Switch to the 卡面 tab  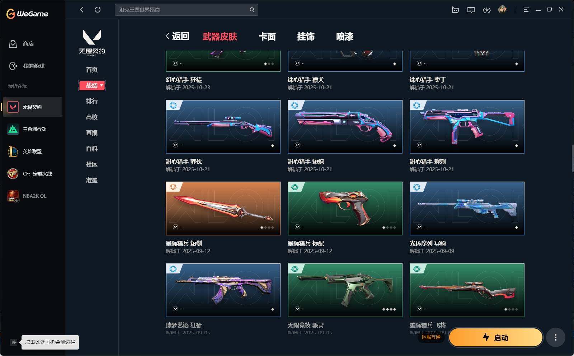pyautogui.click(x=267, y=37)
